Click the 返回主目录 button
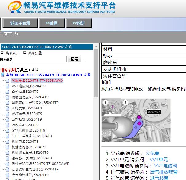Image resolution: width=186 pixels, height=180 pixels. 20,23
